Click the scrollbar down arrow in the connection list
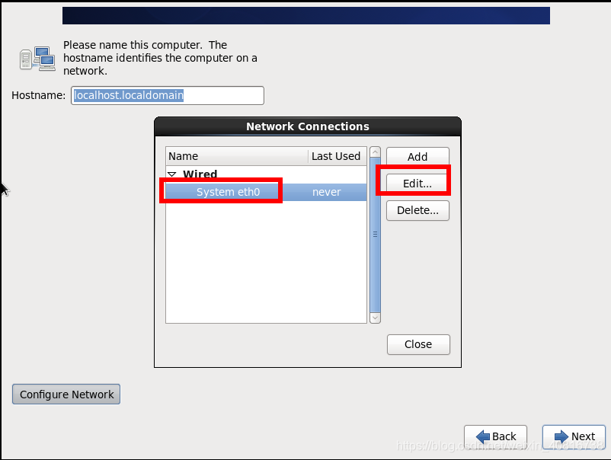Image resolution: width=611 pixels, height=460 pixels. (x=375, y=318)
